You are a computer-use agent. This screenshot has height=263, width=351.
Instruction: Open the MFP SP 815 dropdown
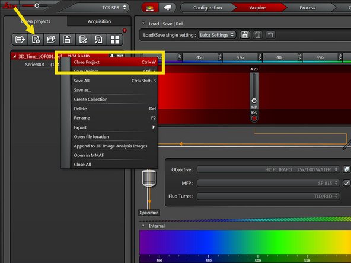[268, 183]
